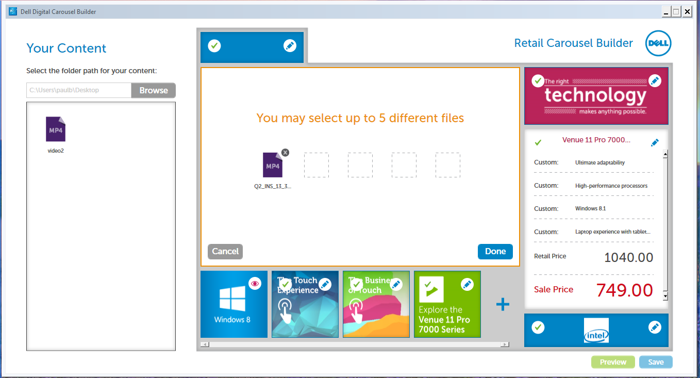
Task: Click 'Laptop experience with tablet...' text
Action: [x=613, y=232]
